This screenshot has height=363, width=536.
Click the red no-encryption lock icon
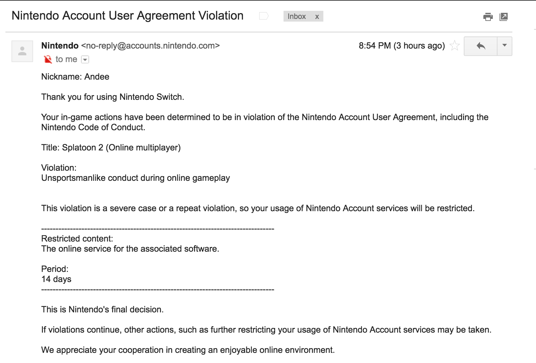[x=48, y=59]
